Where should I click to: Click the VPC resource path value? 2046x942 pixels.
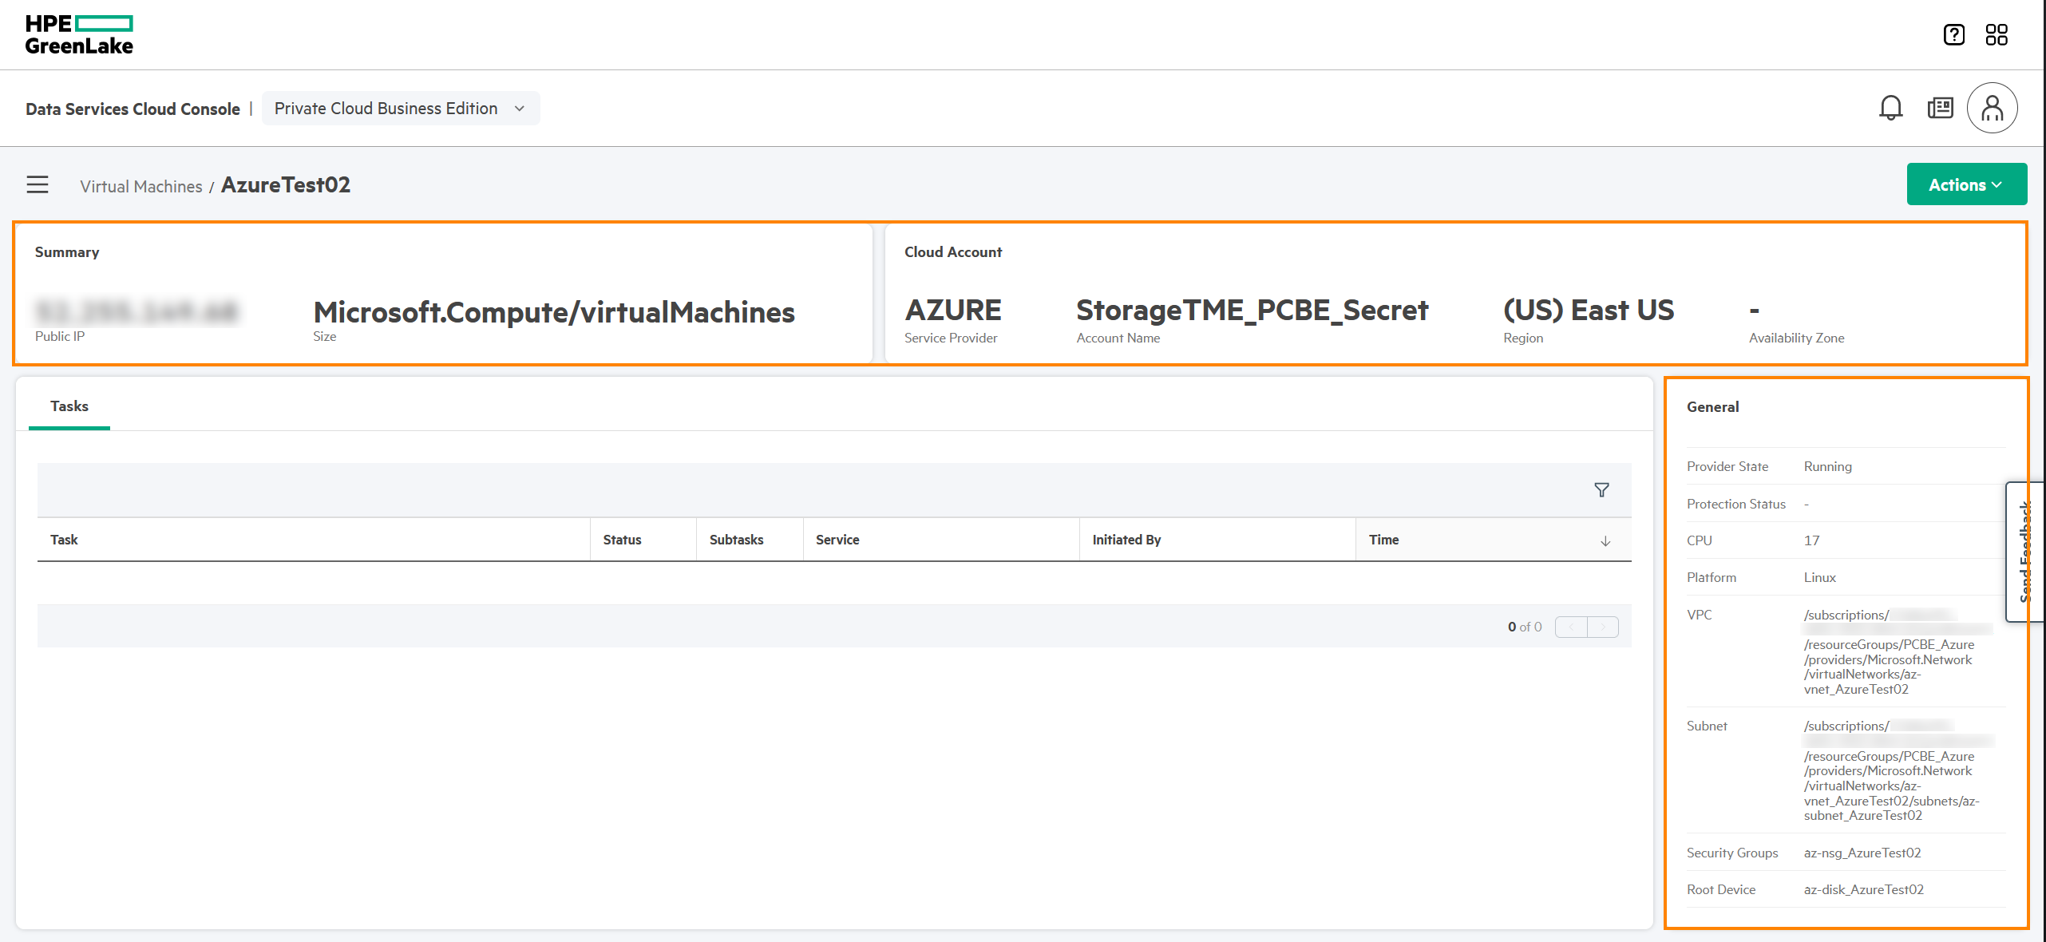point(1898,652)
